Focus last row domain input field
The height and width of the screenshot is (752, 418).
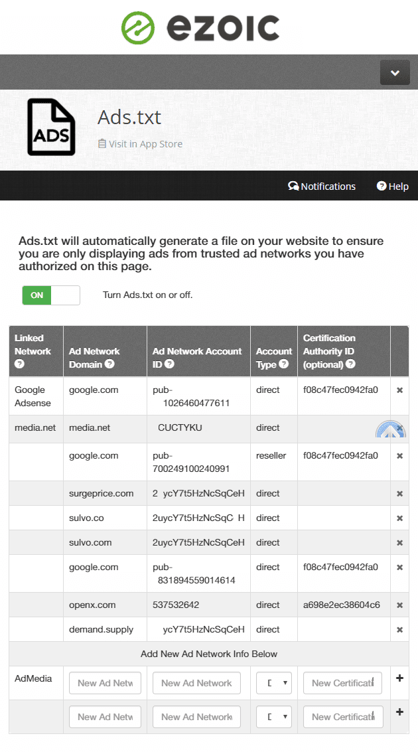[105, 717]
